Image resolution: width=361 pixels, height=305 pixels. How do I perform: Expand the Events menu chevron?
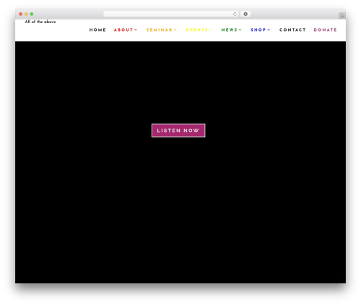point(211,30)
